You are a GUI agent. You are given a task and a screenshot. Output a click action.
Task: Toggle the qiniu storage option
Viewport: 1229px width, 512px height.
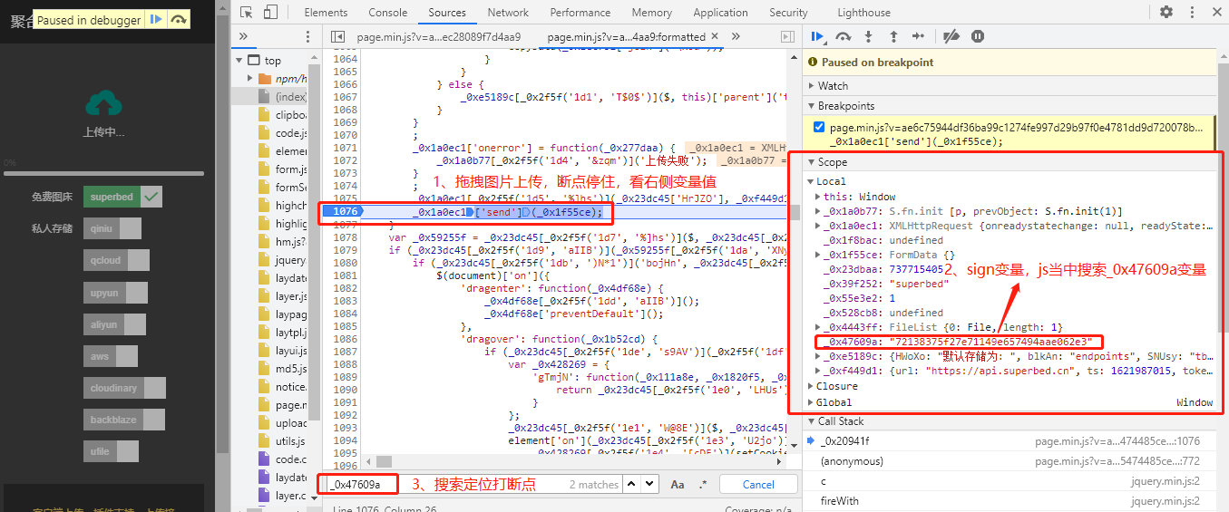pos(112,228)
